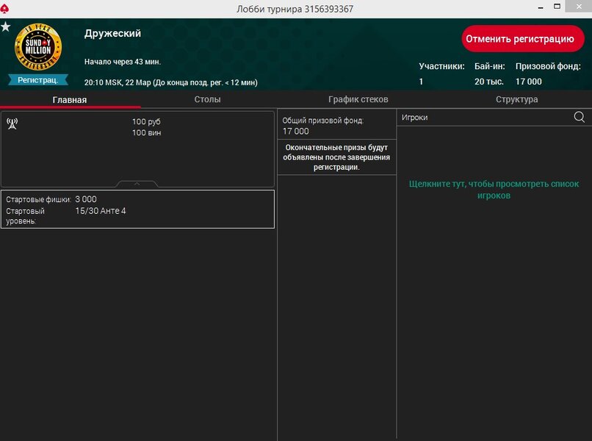This screenshot has width=592, height=441.
Task: Click the magnifier search icon
Action: click(x=579, y=117)
